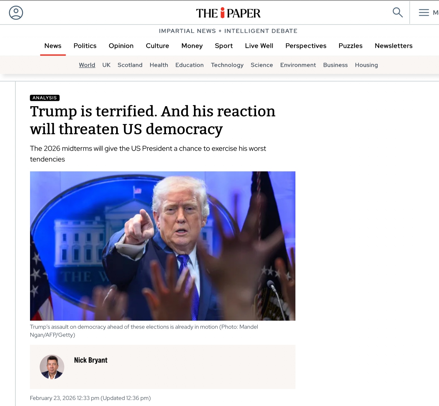Image resolution: width=439 pixels, height=406 pixels.
Task: Select the Housing subsection link
Action: [366, 65]
